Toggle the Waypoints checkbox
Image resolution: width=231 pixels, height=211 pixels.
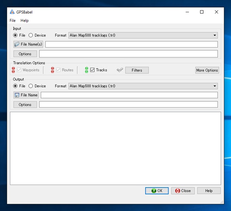point(19,70)
